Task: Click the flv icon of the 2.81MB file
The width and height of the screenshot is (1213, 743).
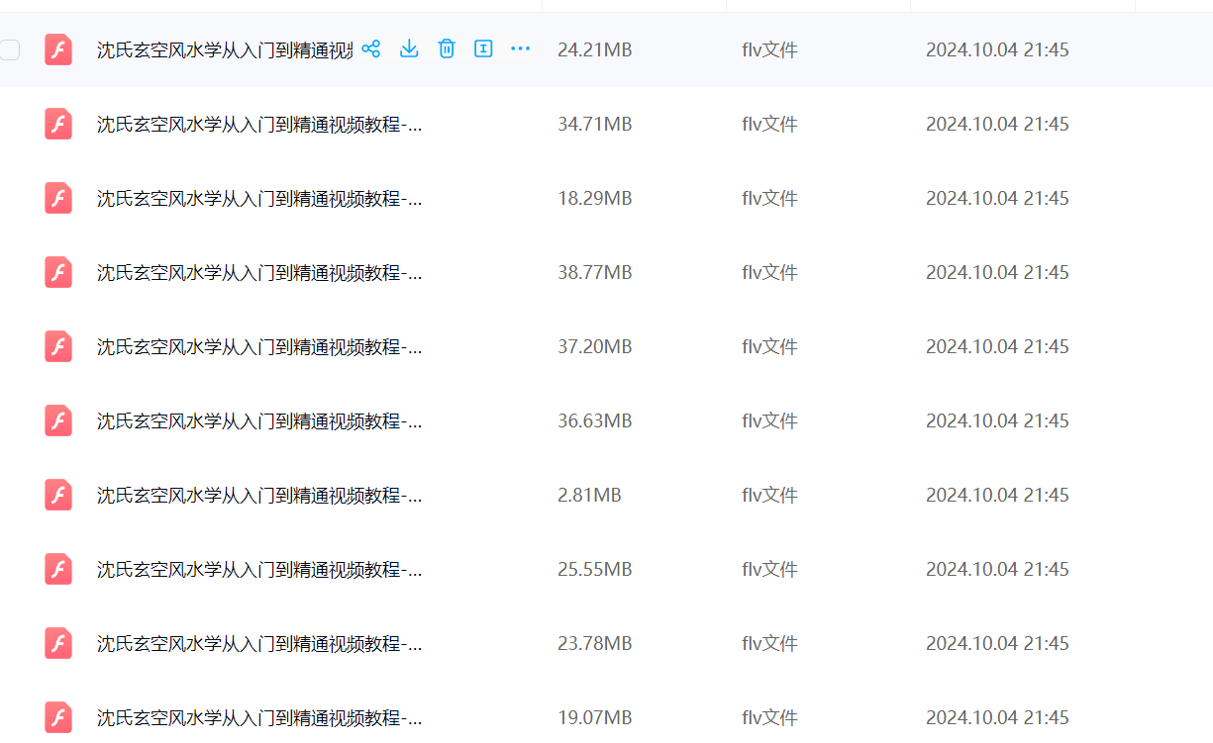Action: (x=58, y=495)
